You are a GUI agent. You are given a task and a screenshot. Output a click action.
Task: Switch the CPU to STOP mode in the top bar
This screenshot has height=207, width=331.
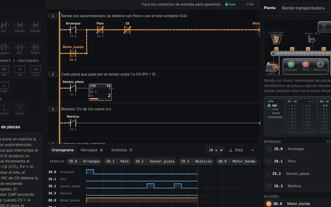click(248, 4)
